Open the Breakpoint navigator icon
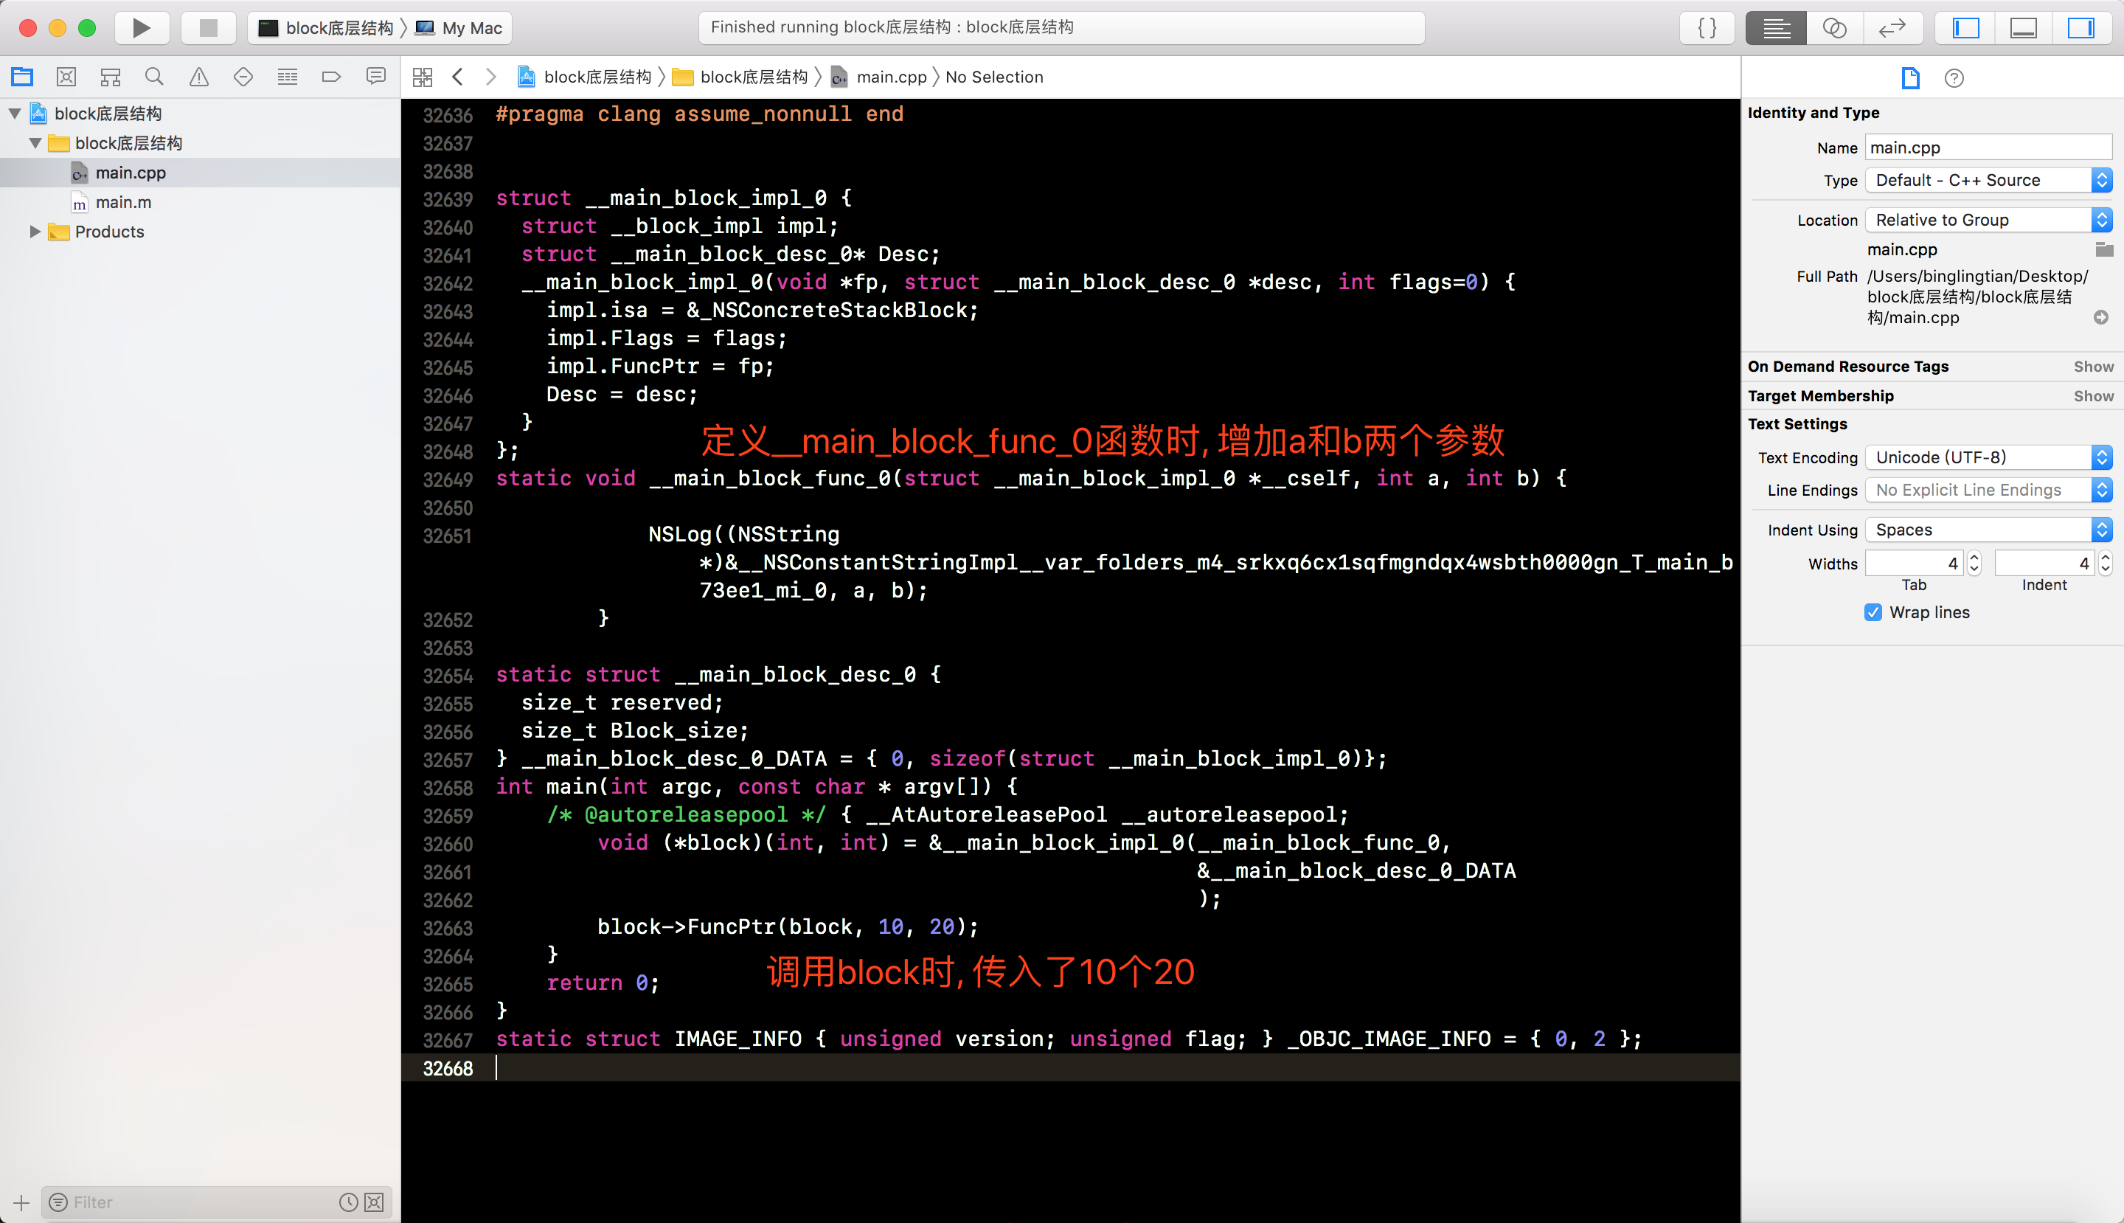This screenshot has height=1223, width=2124. pos(331,77)
